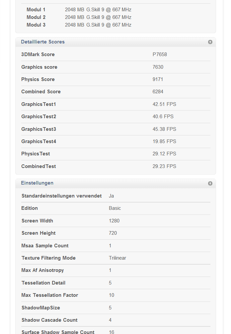Click the GraphicsTest2 row label

pos(38,117)
